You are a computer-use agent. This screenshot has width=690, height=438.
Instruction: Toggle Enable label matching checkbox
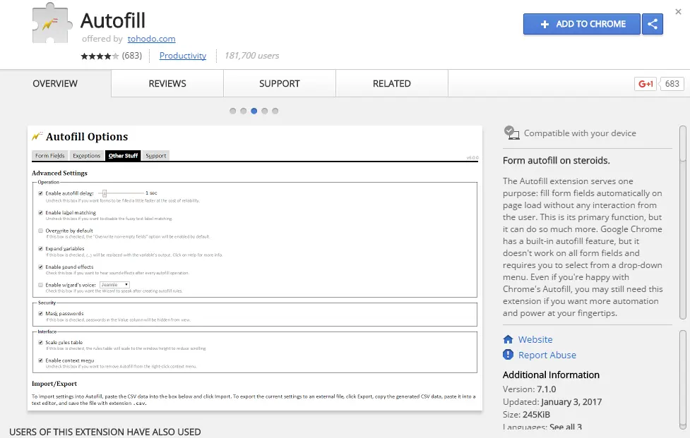coord(40,212)
